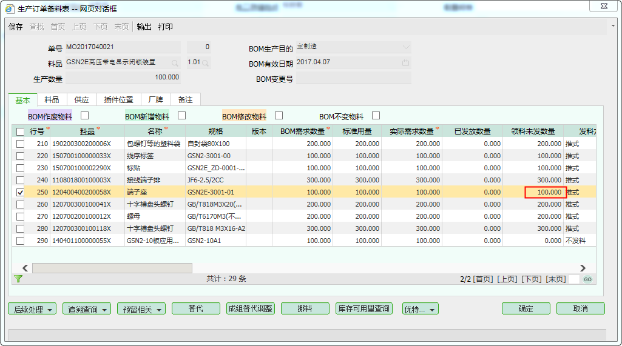622x346 pixels.
Task: Click the horizontal scrollbar under the table
Action: tap(112, 268)
